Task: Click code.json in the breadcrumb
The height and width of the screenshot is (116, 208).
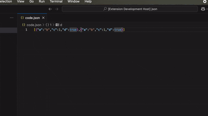Action: coord(34,25)
